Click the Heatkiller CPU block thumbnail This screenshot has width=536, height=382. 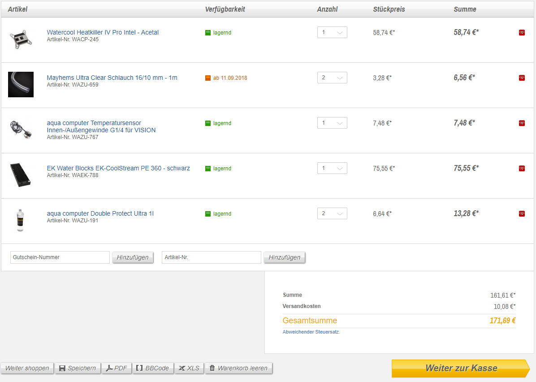(21, 39)
